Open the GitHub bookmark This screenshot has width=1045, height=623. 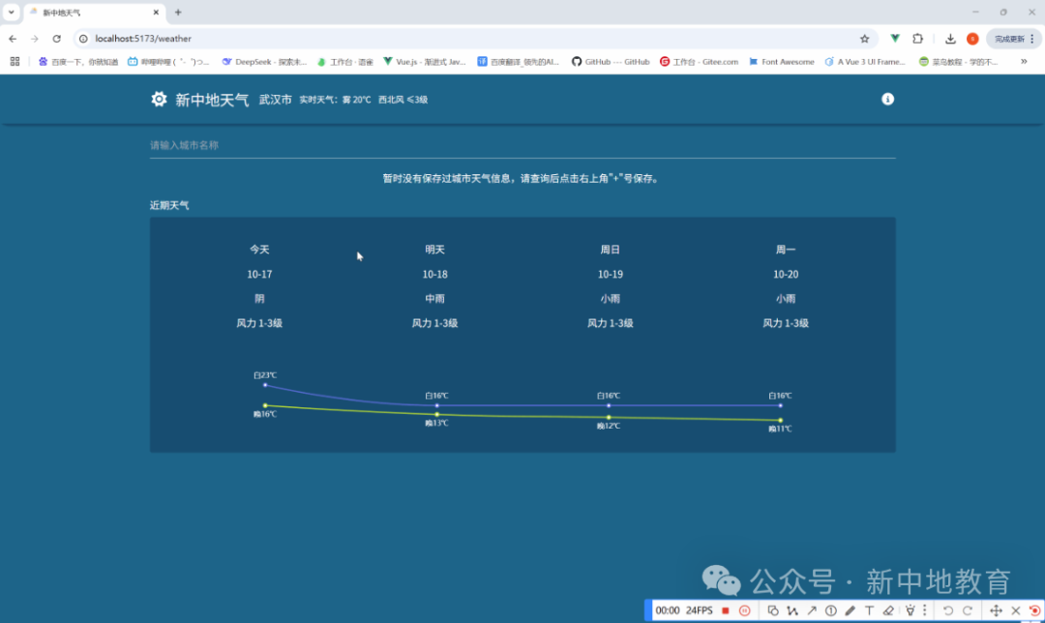(610, 61)
